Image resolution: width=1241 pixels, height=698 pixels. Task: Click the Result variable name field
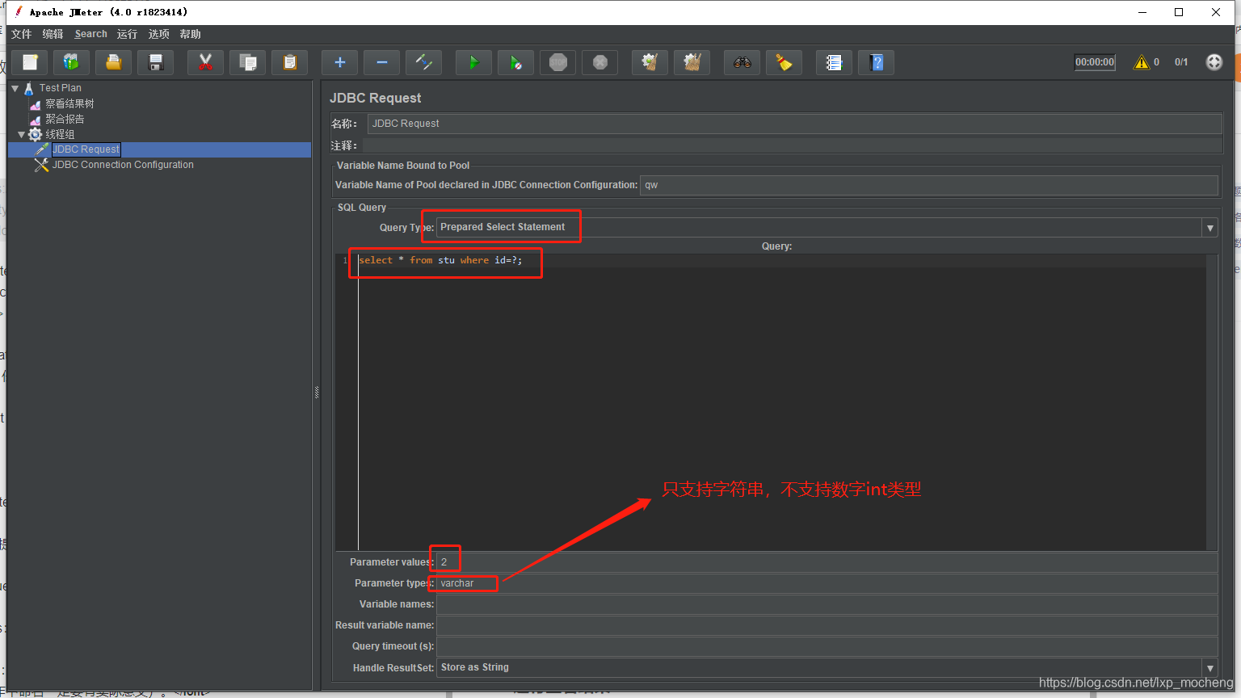[827, 625]
